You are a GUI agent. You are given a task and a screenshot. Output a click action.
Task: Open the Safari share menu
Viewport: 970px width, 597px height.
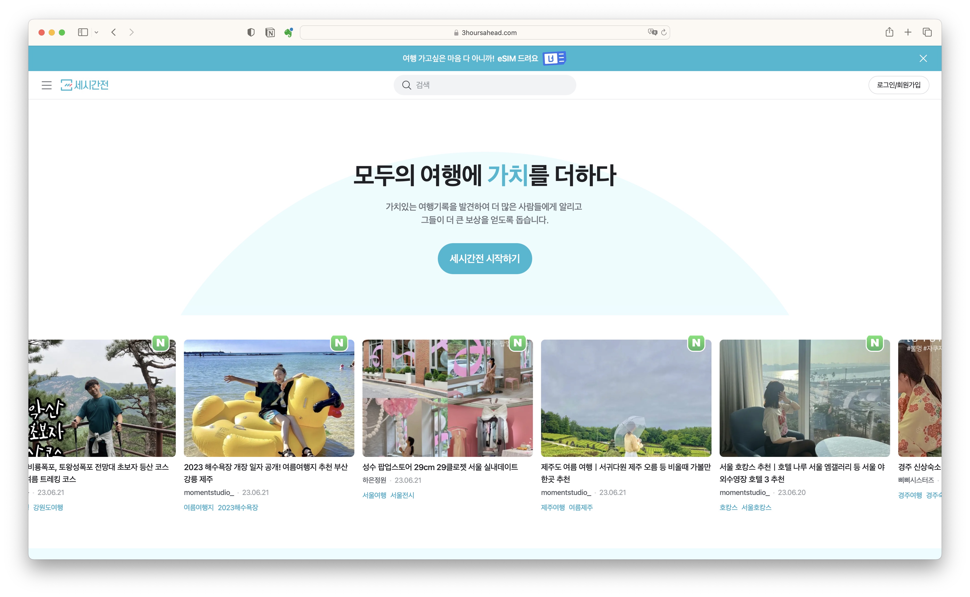click(x=889, y=32)
